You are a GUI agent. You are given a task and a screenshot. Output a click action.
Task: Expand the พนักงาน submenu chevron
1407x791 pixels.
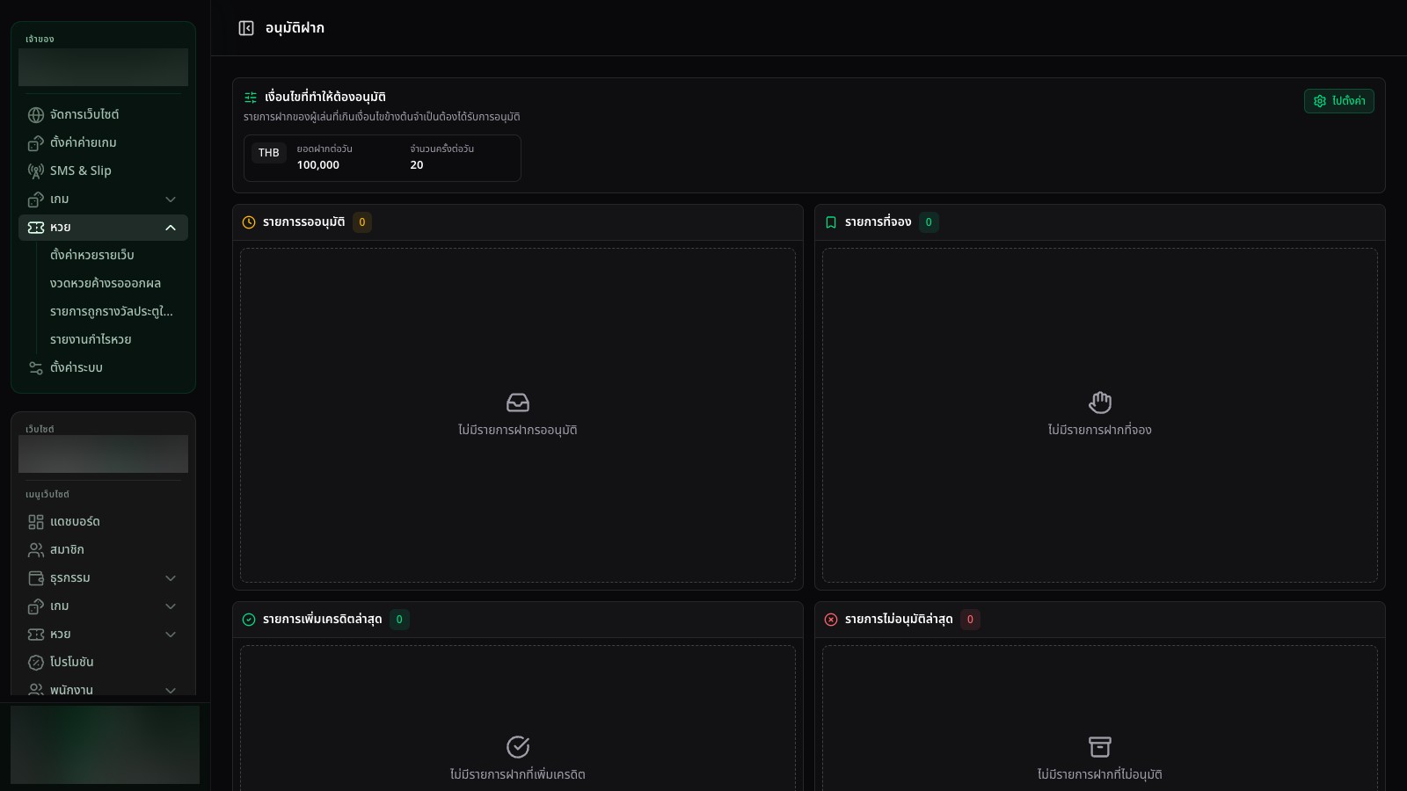[x=171, y=691]
